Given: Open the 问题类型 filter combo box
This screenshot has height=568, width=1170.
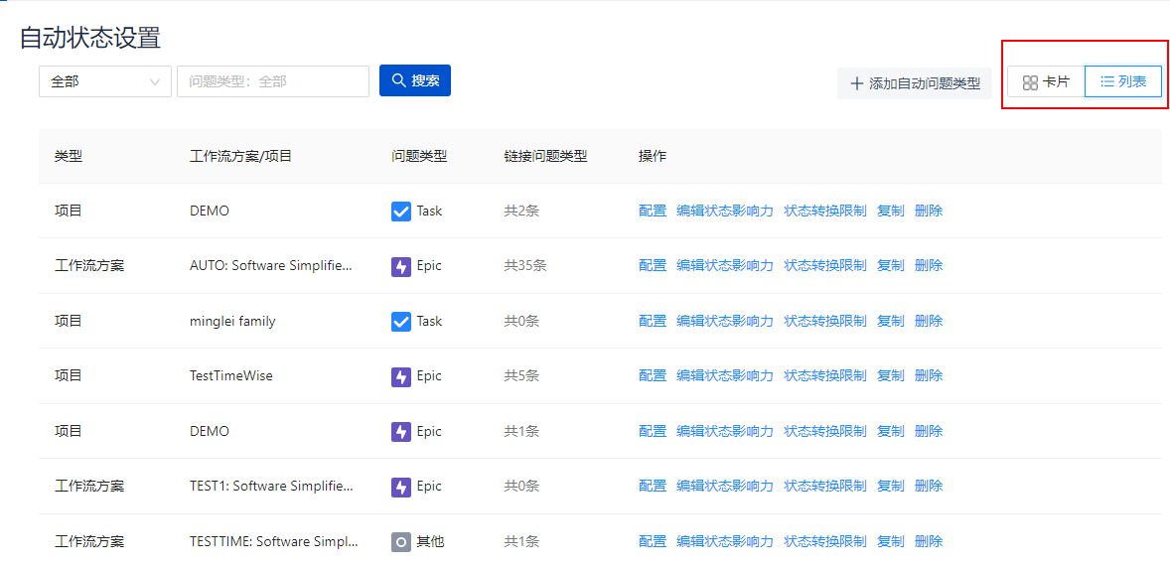Looking at the screenshot, I should point(272,81).
